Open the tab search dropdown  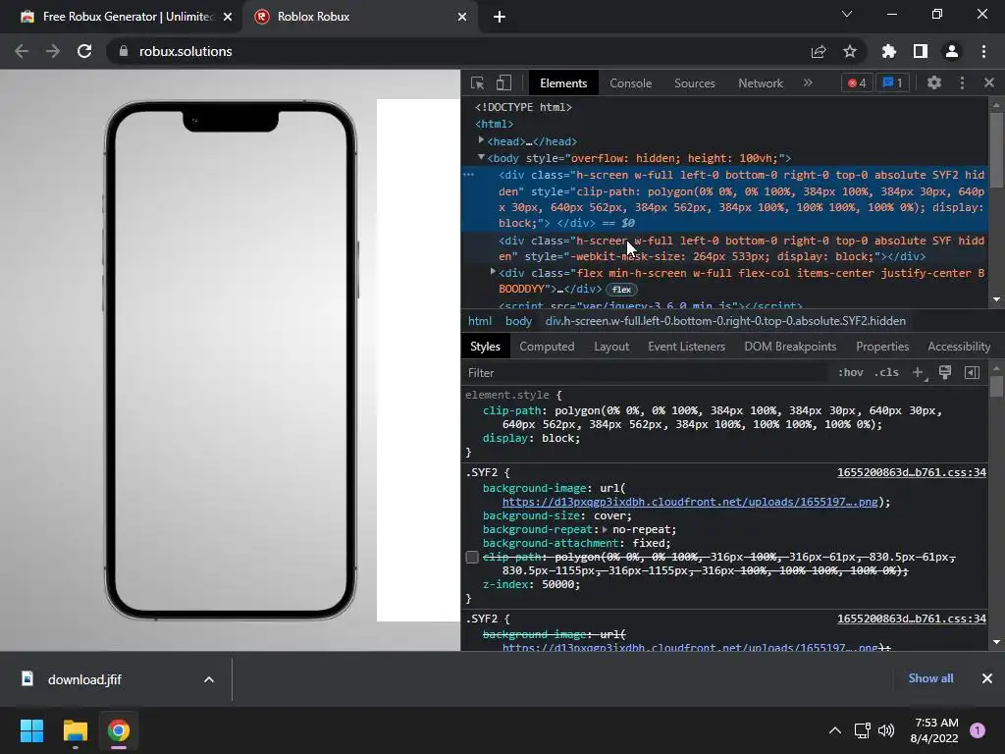point(847,14)
